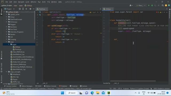Screen dimensions: 171x96
Task: Open the VCS menu
Action: pyautogui.click(x=48, y=2)
